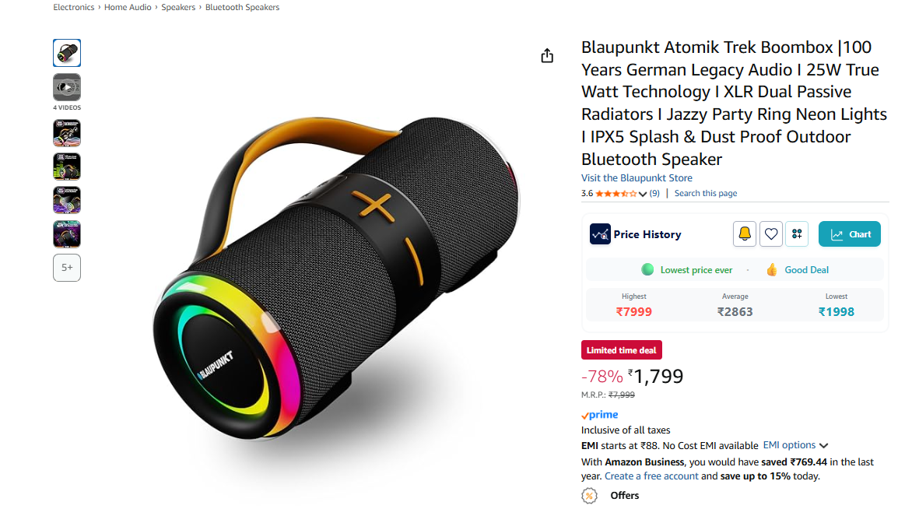Show more images with 5+ button
The height and width of the screenshot is (509, 905).
coord(67,267)
